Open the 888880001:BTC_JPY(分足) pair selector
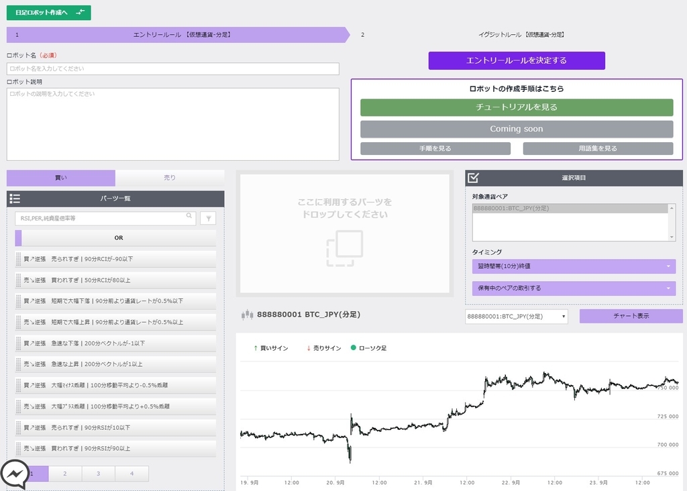Screen dimensions: 687x491 [515, 316]
